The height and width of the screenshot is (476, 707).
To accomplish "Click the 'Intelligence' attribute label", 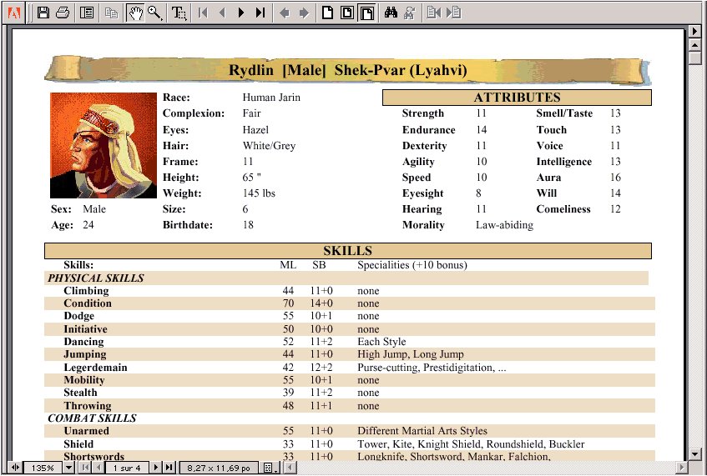I will (x=564, y=162).
